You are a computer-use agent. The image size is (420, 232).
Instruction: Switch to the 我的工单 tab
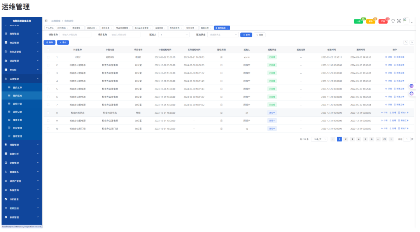[x=206, y=28]
